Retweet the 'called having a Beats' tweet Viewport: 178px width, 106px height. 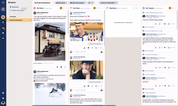(159, 24)
